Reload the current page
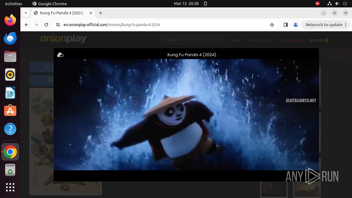Image resolution: width=352 pixels, height=198 pixels. [x=46, y=25]
